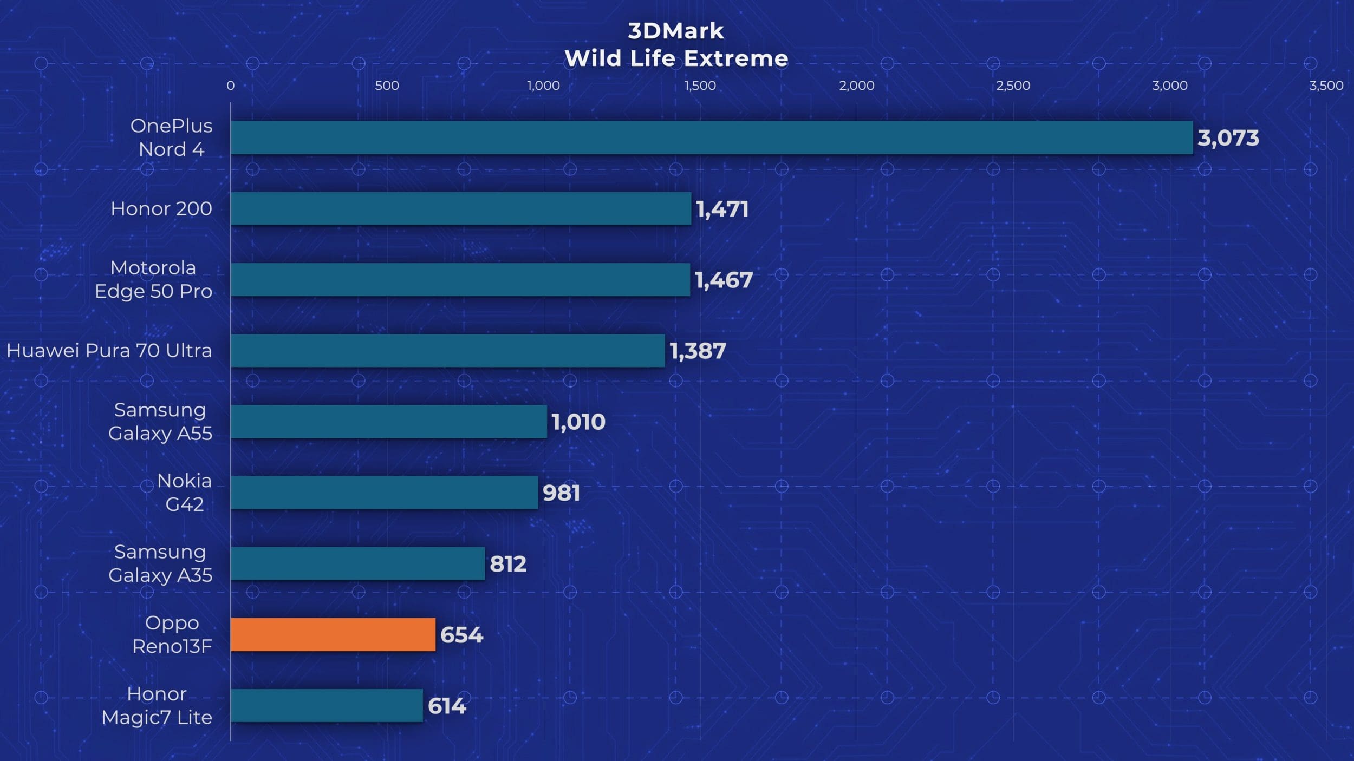Pick the "654" score value
Image resolution: width=1354 pixels, height=761 pixels.
[461, 635]
